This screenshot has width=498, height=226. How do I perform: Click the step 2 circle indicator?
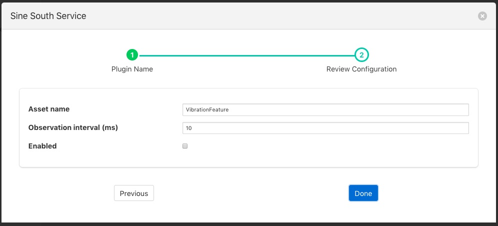click(x=361, y=55)
